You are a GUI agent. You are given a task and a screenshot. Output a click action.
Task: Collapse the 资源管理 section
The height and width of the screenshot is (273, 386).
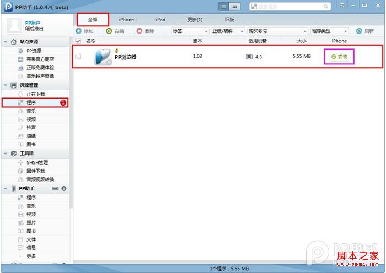click(x=6, y=85)
